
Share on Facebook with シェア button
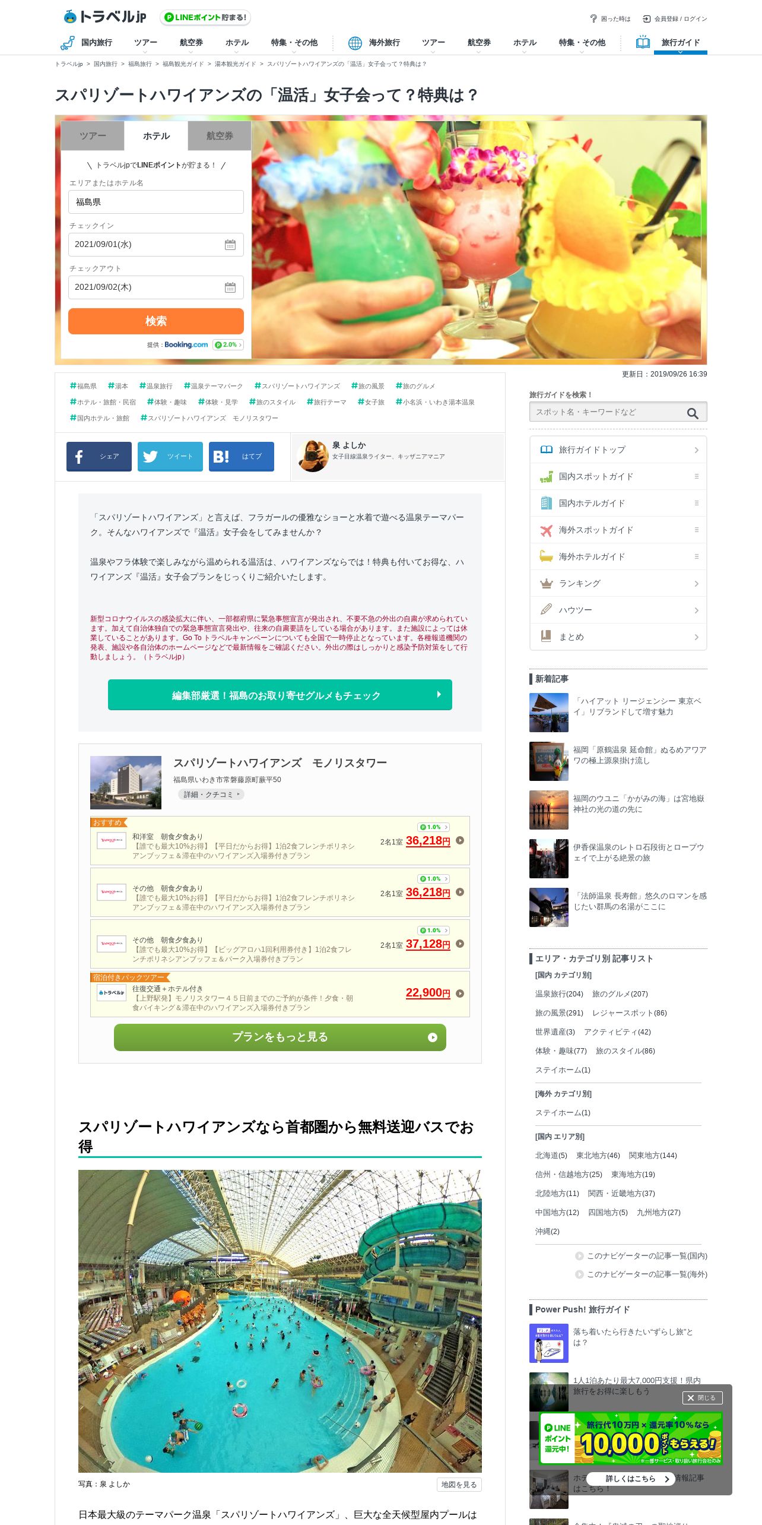coord(99,457)
